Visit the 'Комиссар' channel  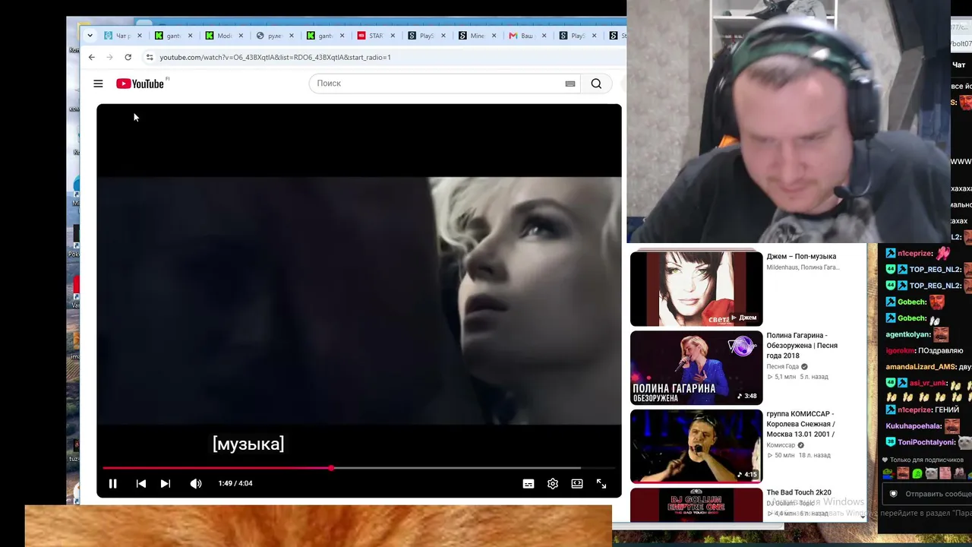pos(781,445)
